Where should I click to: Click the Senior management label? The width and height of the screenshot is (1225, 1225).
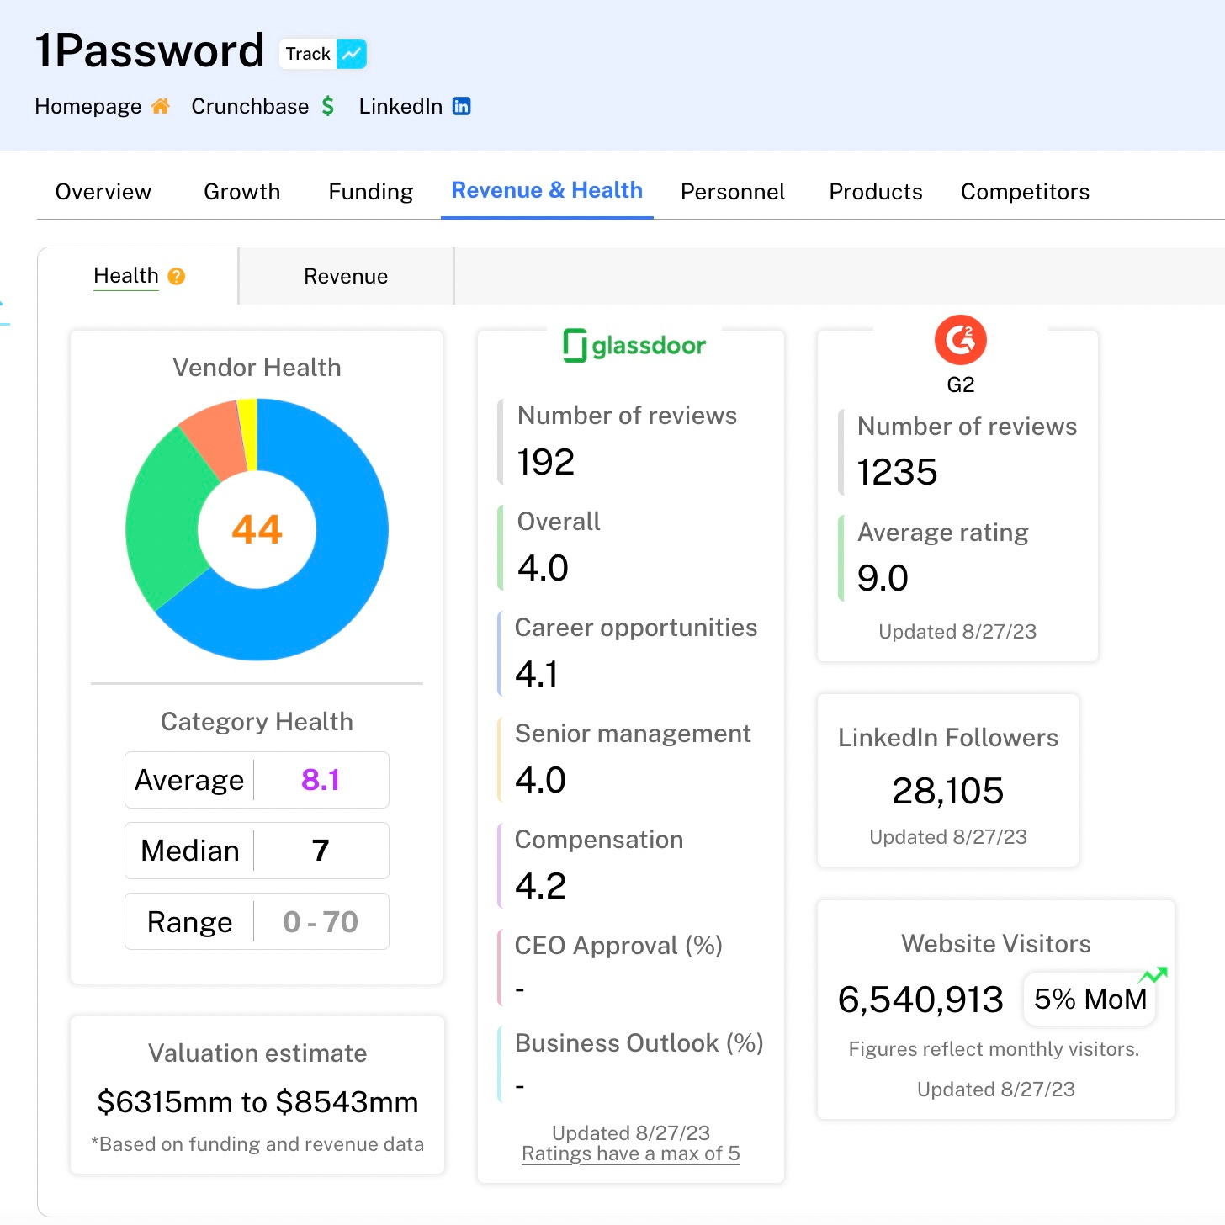tap(633, 734)
